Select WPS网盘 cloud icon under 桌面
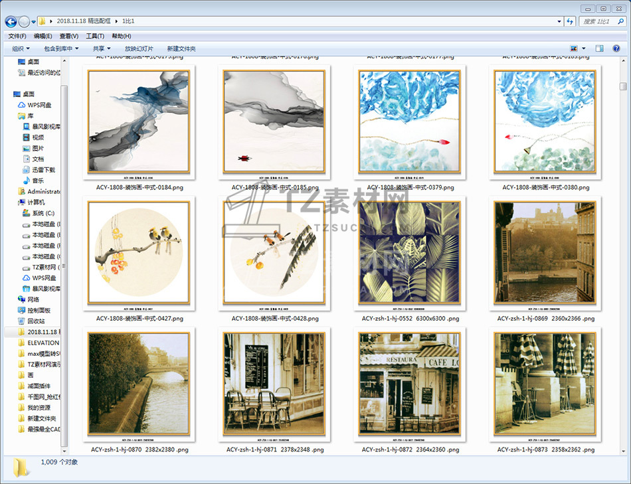The height and width of the screenshot is (484, 631). coord(21,105)
